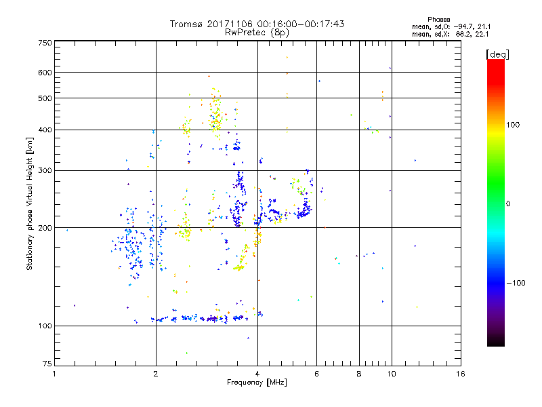
Task: Click the 'Frequency [MHz]' axis title
Action: pos(257,383)
